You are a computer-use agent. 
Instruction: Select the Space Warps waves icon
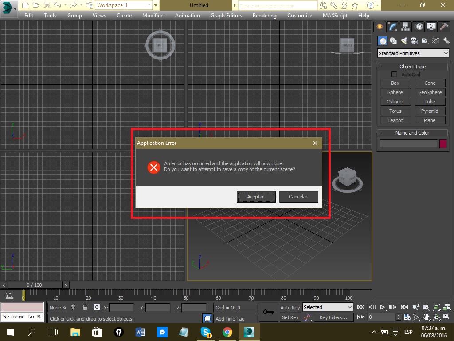[x=436, y=41]
